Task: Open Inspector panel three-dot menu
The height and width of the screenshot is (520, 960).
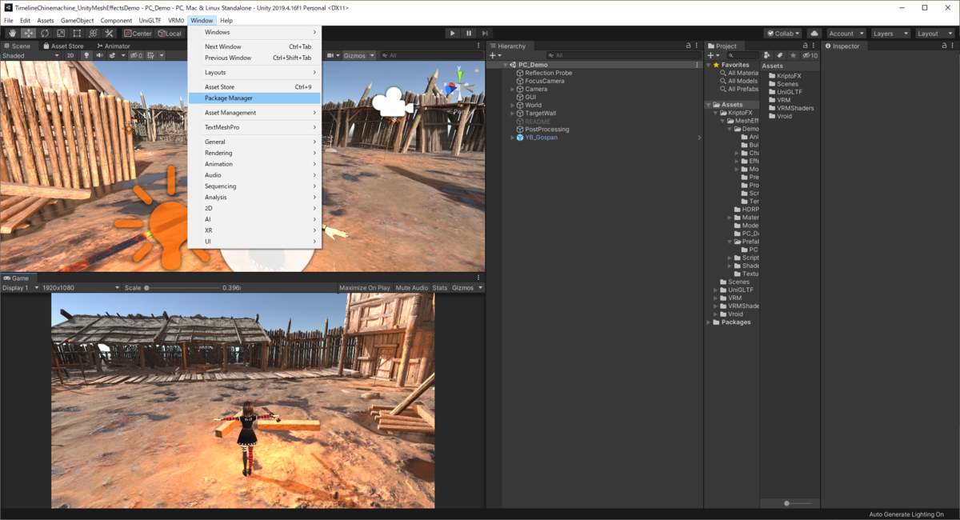Action: (x=954, y=46)
